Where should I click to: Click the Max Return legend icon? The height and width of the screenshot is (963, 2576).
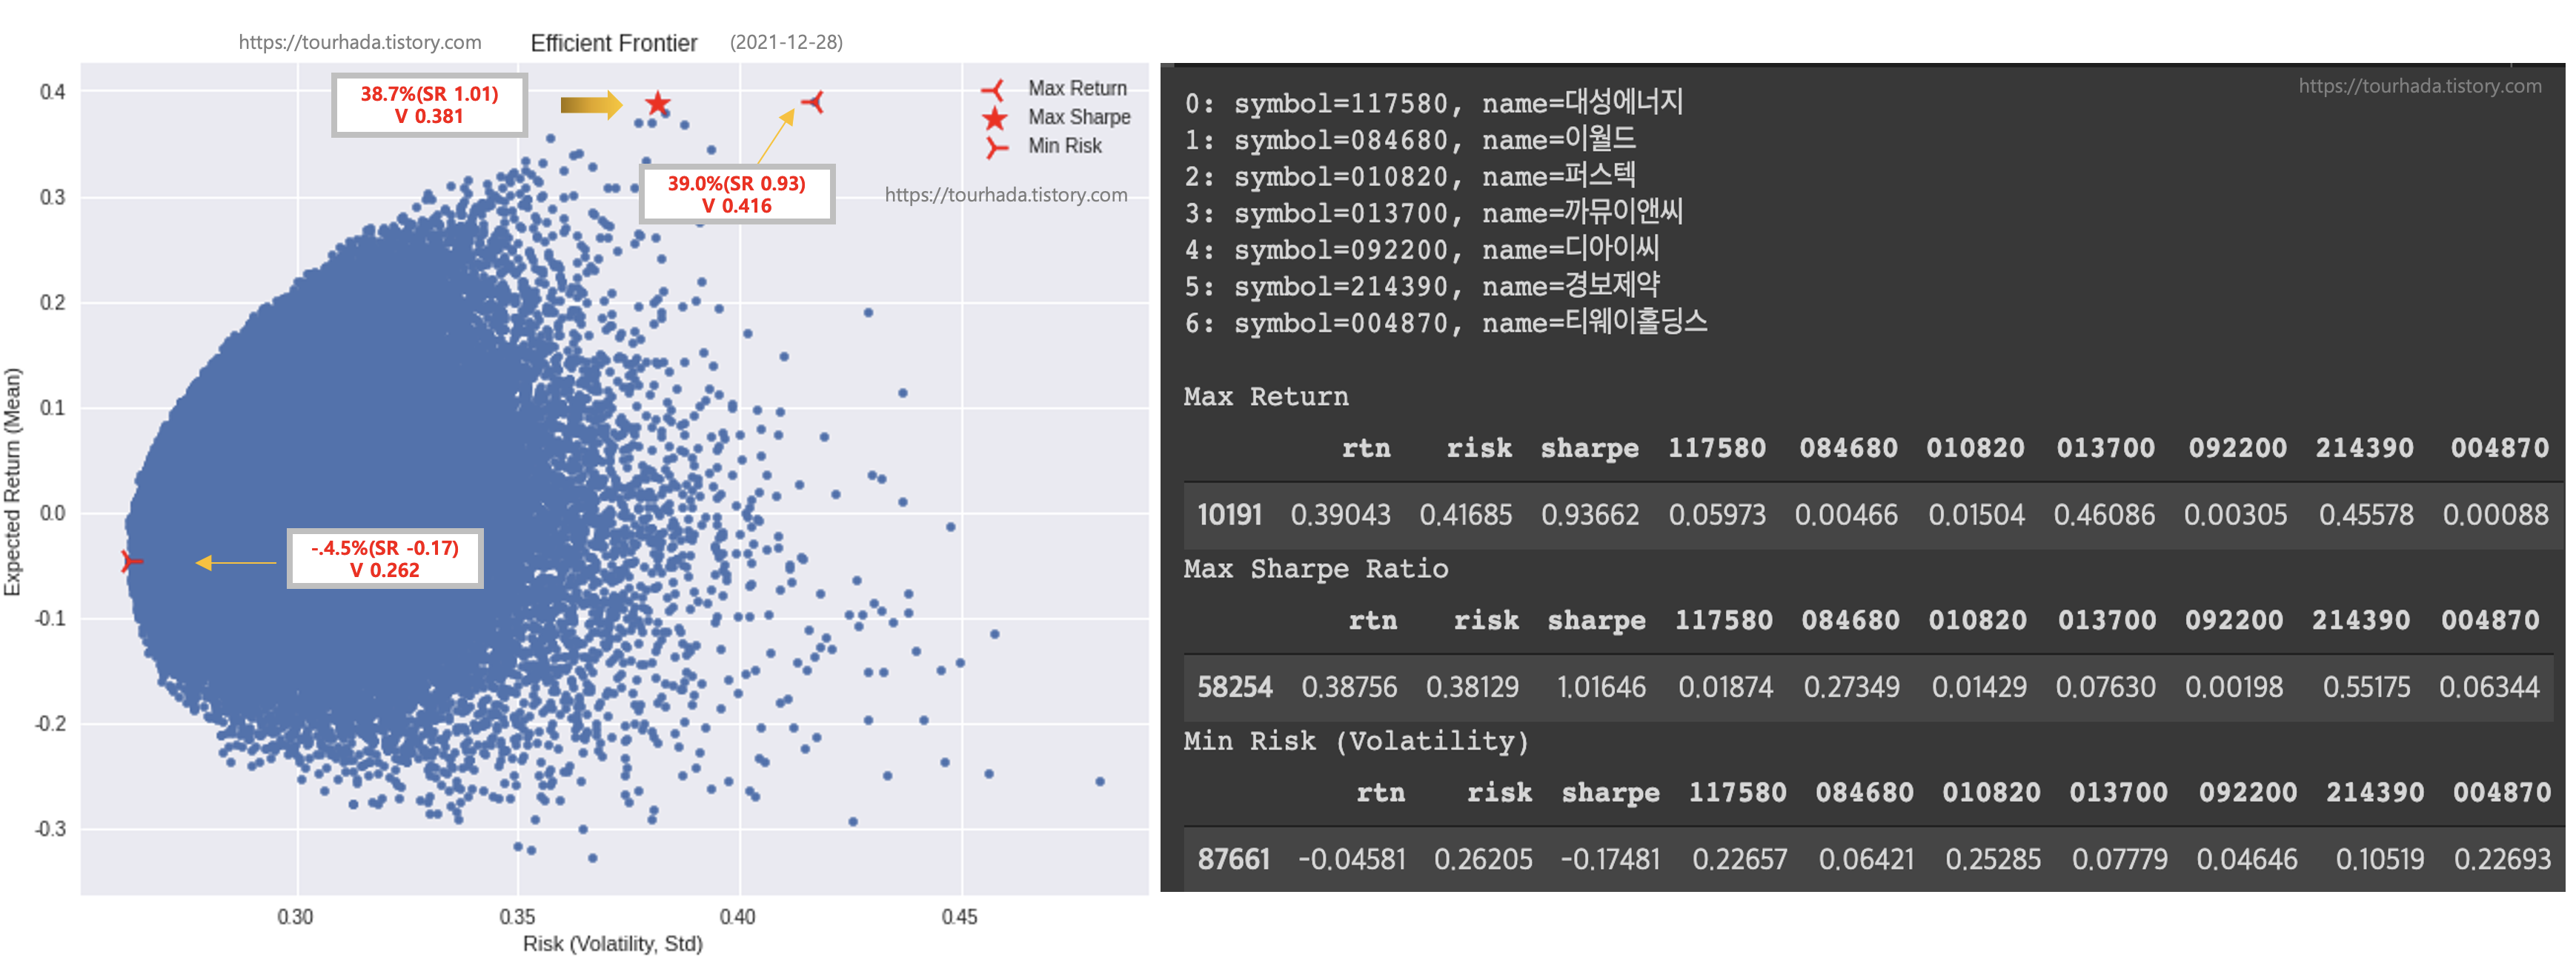pyautogui.click(x=993, y=90)
